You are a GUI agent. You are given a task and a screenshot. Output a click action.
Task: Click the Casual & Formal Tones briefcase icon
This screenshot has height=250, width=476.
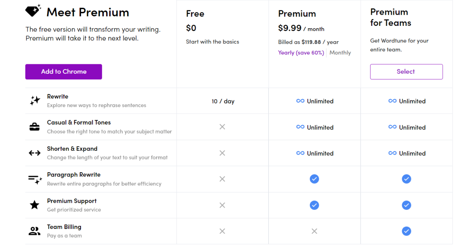coord(35,125)
